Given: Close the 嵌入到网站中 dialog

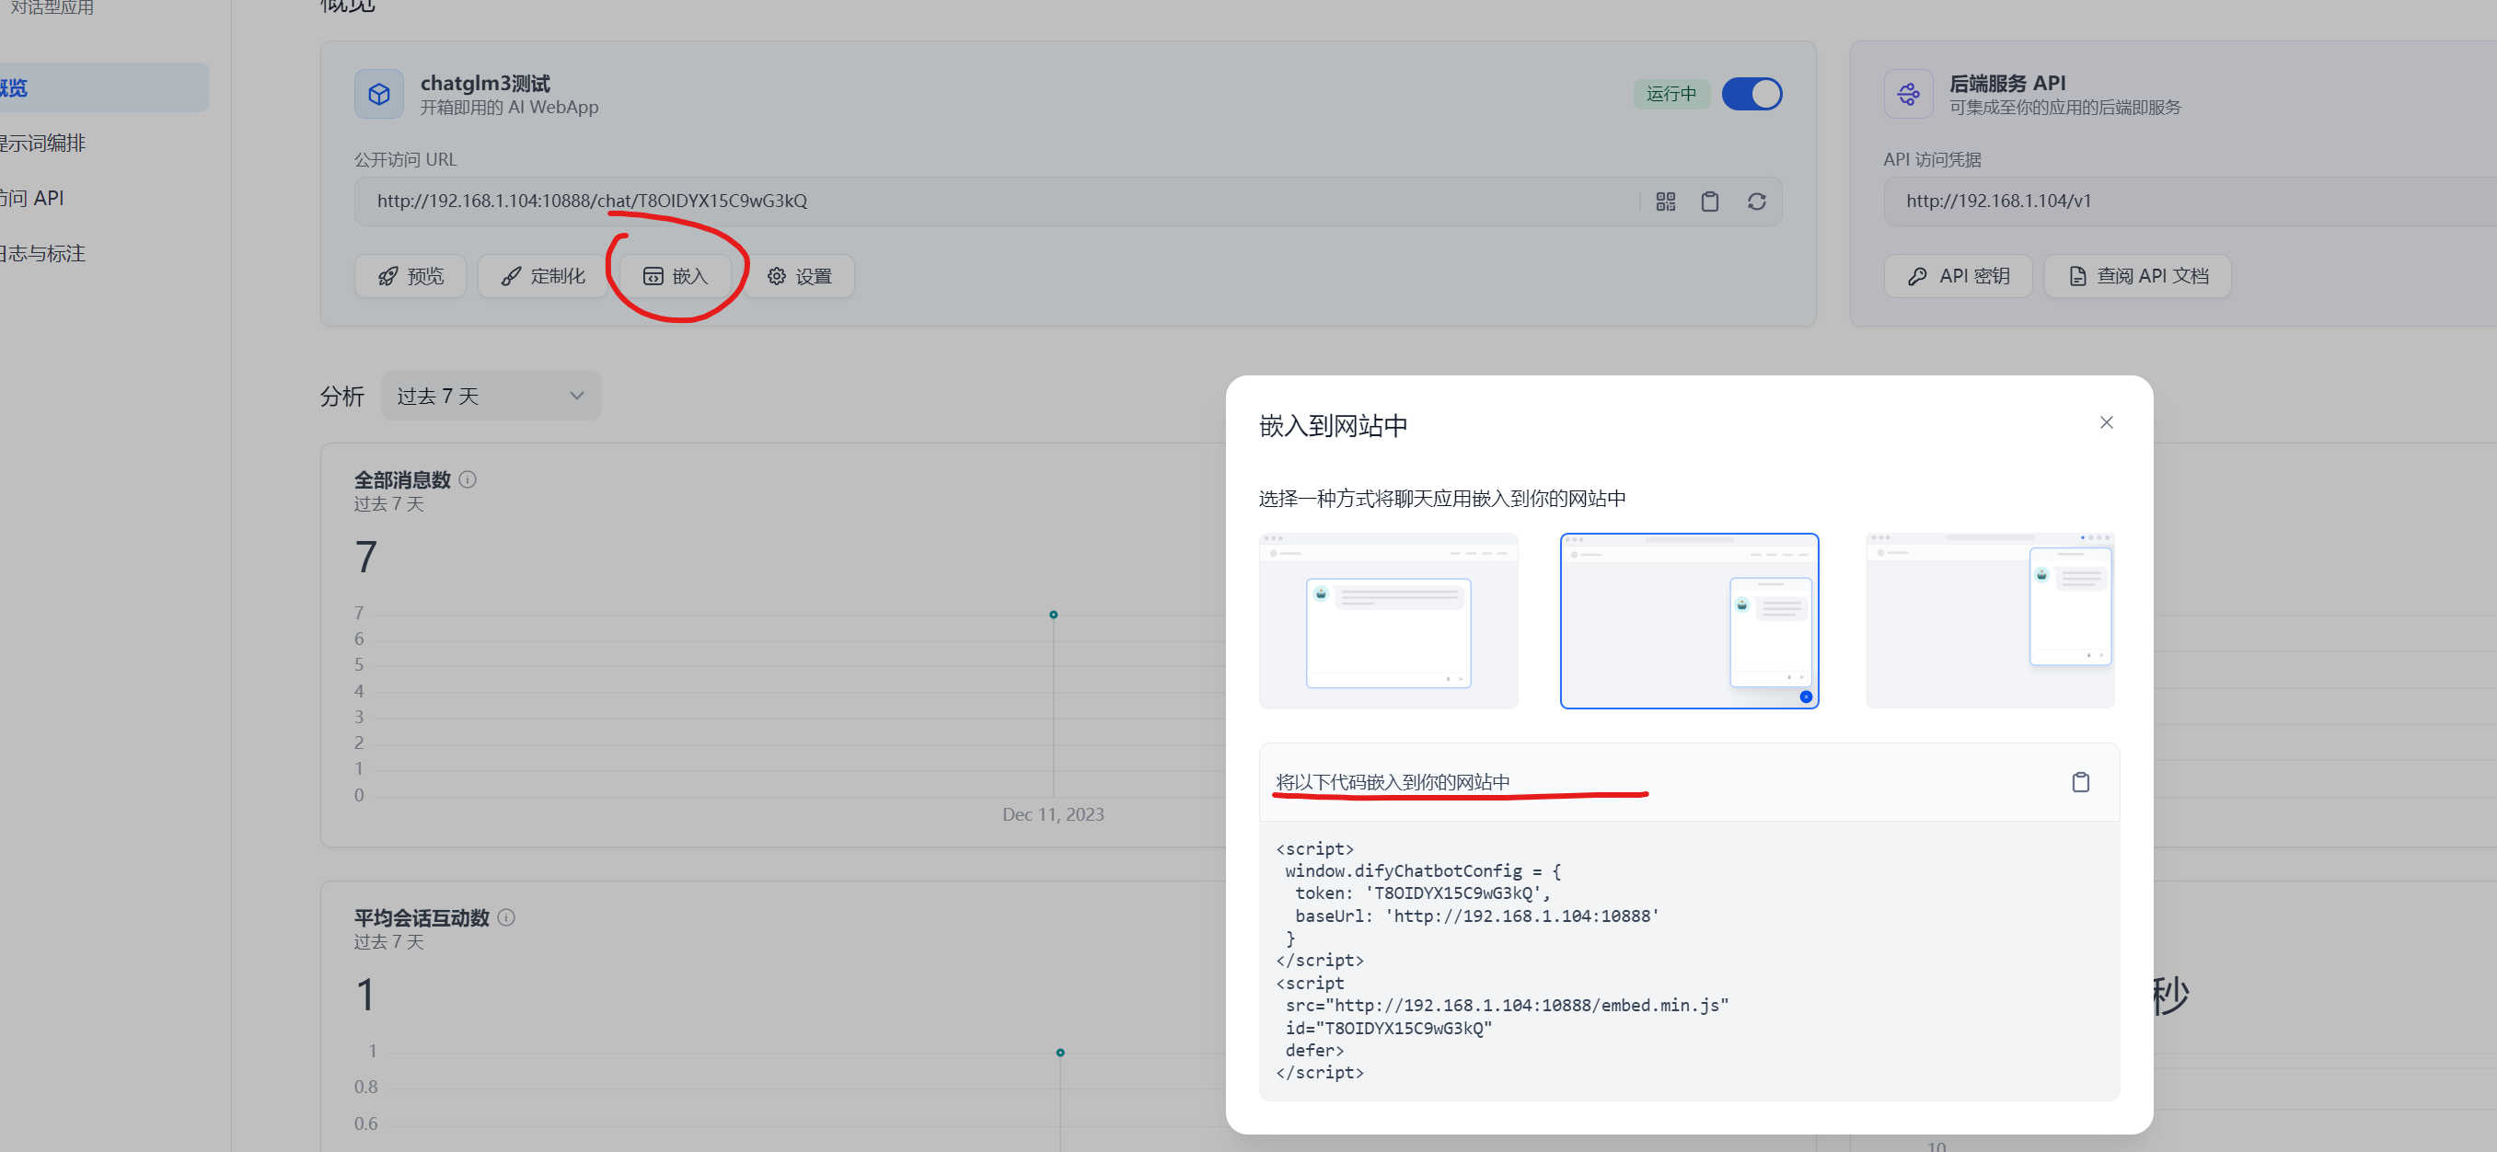Looking at the screenshot, I should [x=2107, y=422].
